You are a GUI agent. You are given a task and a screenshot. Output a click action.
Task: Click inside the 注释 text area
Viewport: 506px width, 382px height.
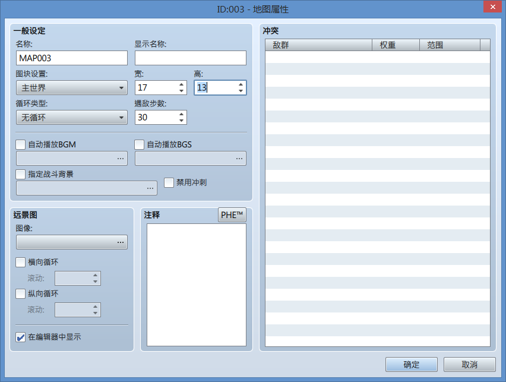pyautogui.click(x=197, y=285)
